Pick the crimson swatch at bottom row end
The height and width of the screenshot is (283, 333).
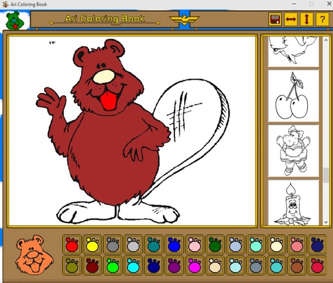coord(317,265)
